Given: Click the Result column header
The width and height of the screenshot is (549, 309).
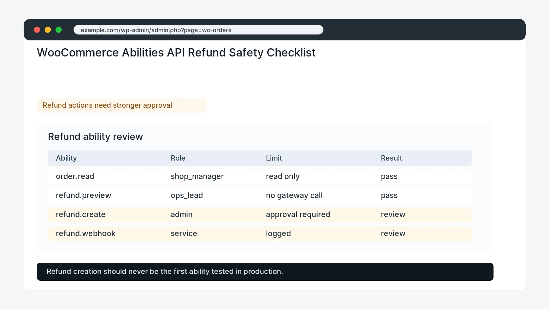Looking at the screenshot, I should [391, 158].
